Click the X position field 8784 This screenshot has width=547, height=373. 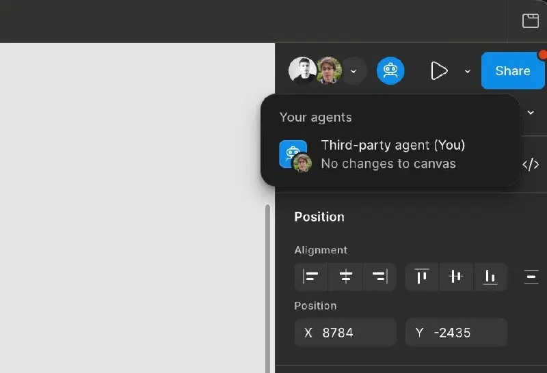[345, 333]
